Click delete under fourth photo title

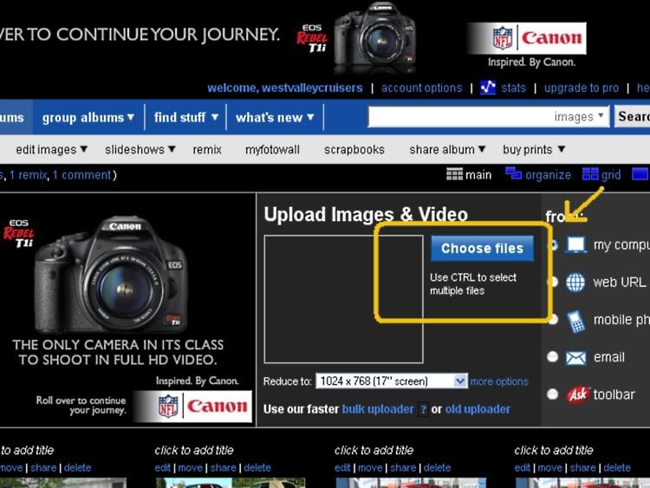[x=617, y=468]
